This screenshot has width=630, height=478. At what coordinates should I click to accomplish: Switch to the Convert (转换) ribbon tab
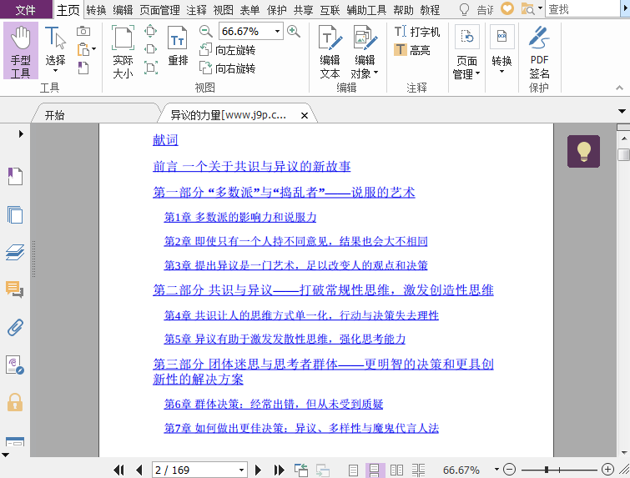[96, 10]
